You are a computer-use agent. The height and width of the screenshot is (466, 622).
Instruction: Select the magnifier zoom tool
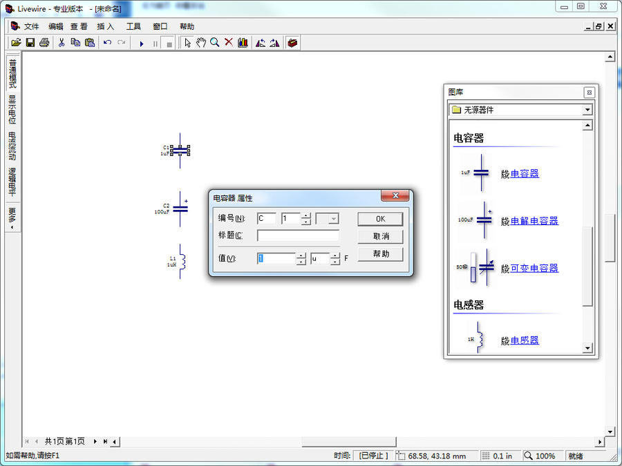coord(215,43)
